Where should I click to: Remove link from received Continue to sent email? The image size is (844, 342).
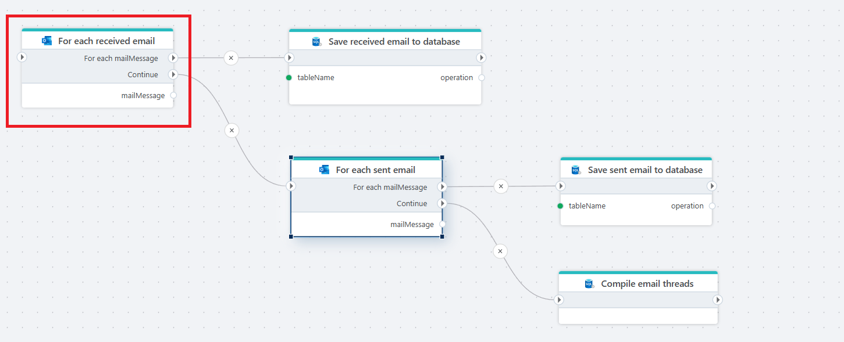coord(232,131)
